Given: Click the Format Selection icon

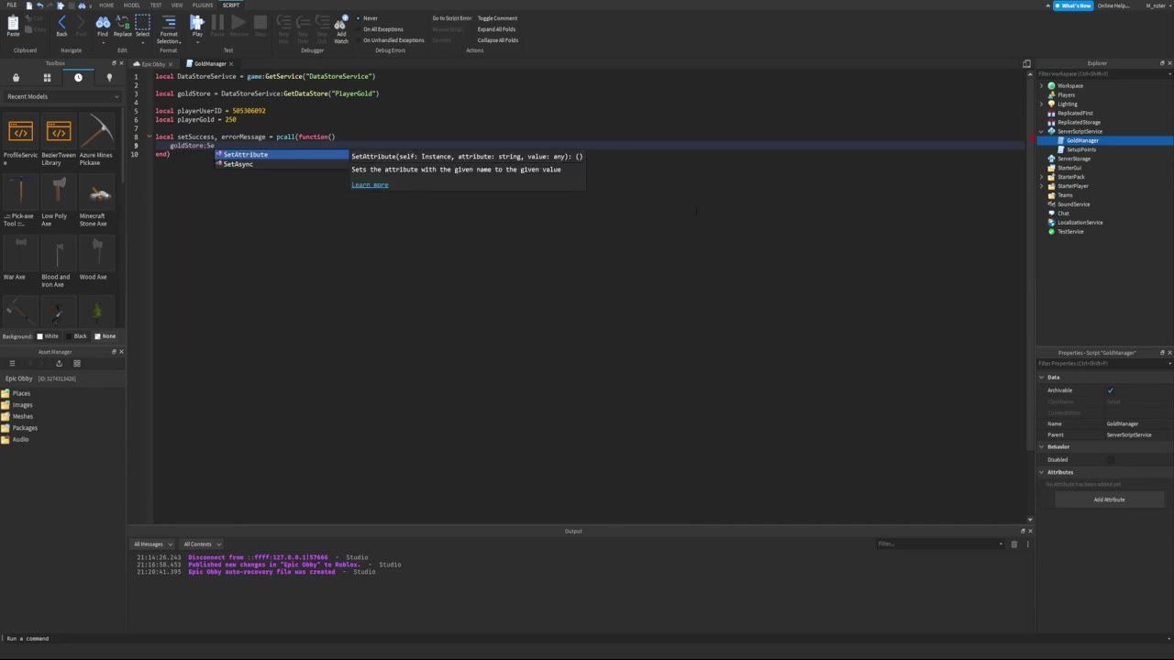Looking at the screenshot, I should [169, 22].
